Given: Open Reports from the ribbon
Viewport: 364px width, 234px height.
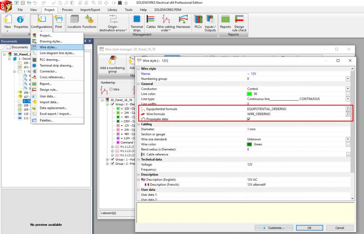Looking at the screenshot, I should pos(225,22).
